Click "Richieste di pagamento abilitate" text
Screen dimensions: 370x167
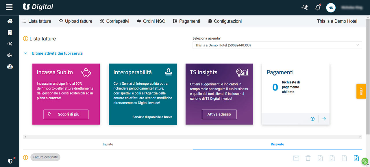pyautogui.click(x=291, y=87)
